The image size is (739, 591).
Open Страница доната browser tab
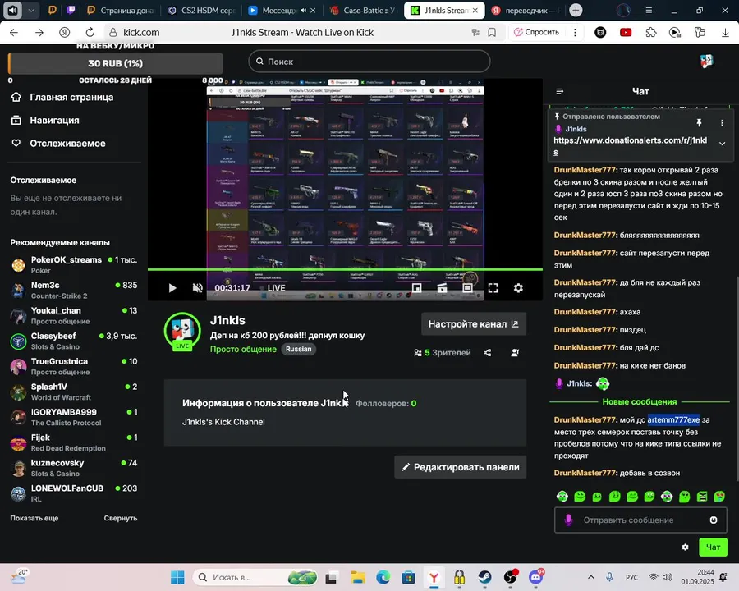[122, 11]
